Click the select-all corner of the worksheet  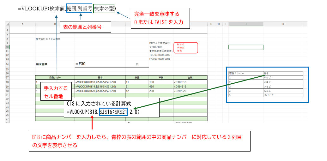(x=8, y=24)
